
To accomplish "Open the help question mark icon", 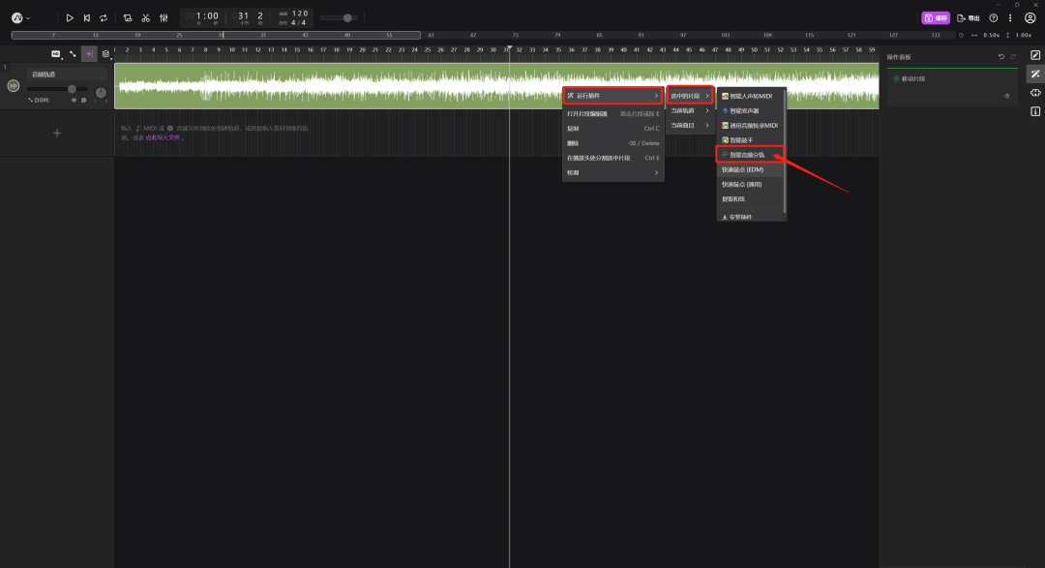I will [x=994, y=18].
